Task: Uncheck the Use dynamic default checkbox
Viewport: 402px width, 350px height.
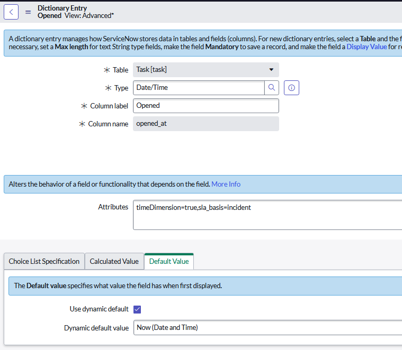Action: pyautogui.click(x=137, y=309)
